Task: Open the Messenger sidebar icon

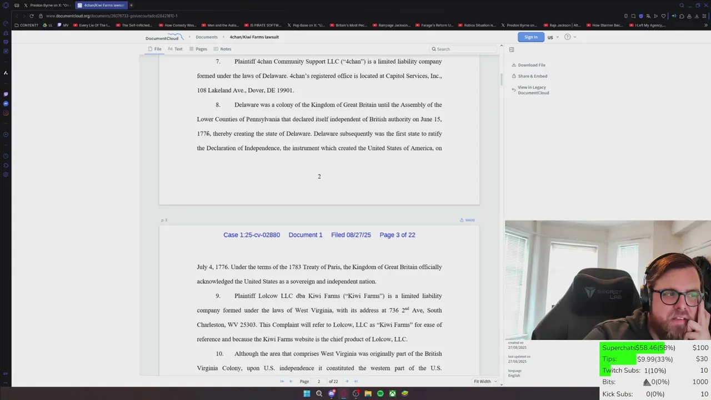Action: [x=6, y=104]
